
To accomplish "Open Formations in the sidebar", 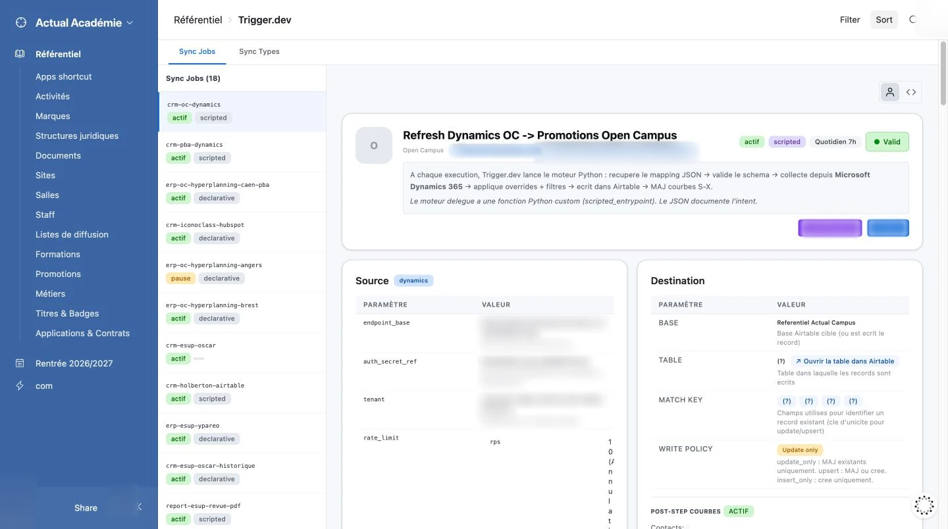I will pos(58,254).
